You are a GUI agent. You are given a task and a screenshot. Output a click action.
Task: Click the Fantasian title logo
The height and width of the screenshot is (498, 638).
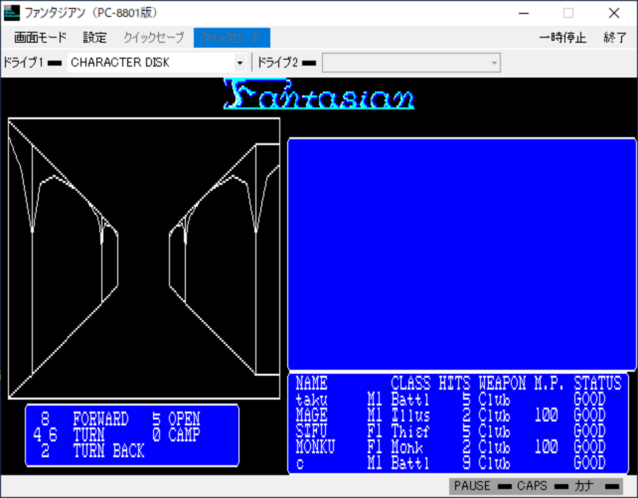coord(319,97)
